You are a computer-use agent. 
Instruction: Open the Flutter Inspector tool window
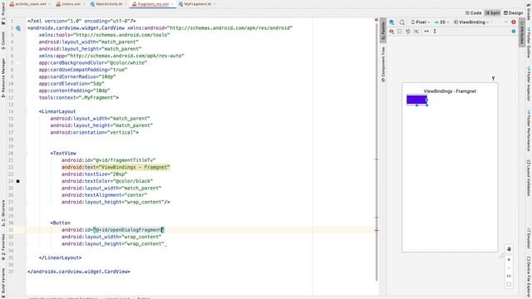(529, 84)
